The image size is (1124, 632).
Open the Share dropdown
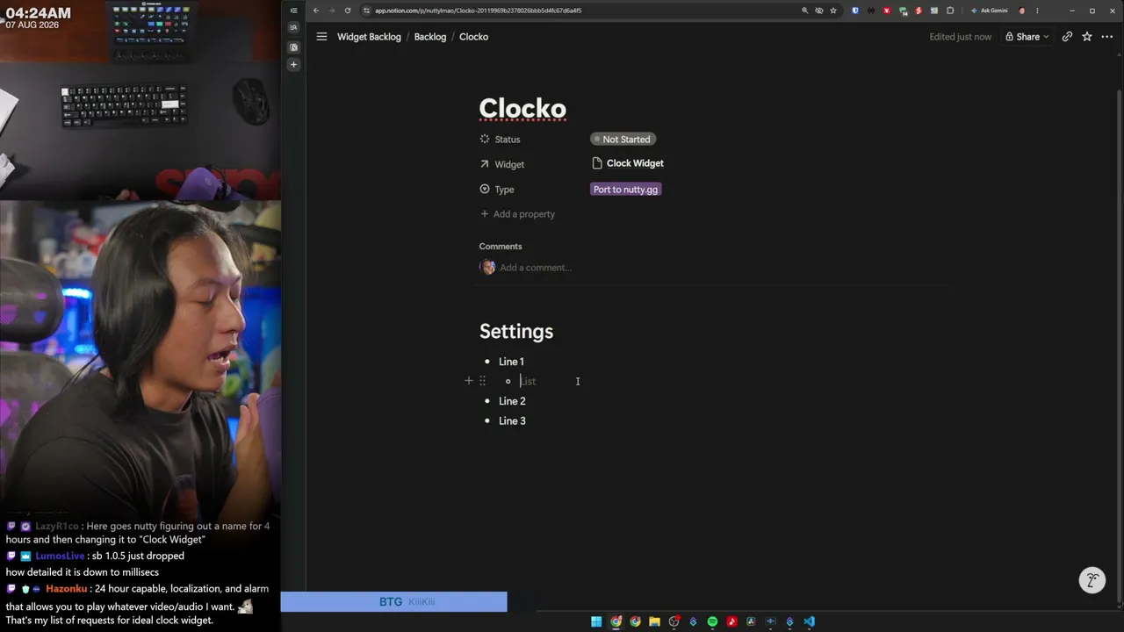[x=1027, y=37]
